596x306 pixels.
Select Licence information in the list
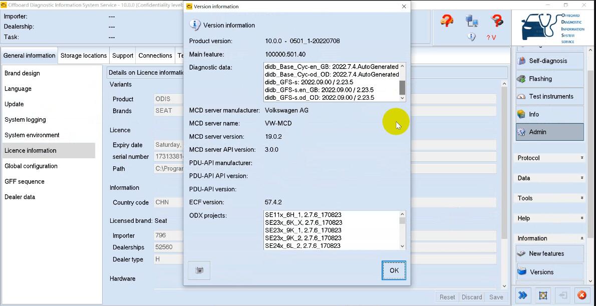click(x=49, y=151)
